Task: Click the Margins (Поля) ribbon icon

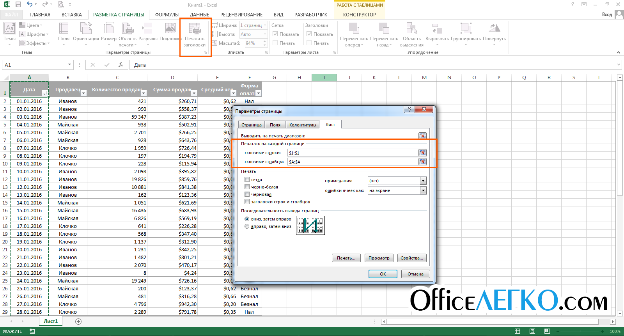Action: (x=64, y=29)
